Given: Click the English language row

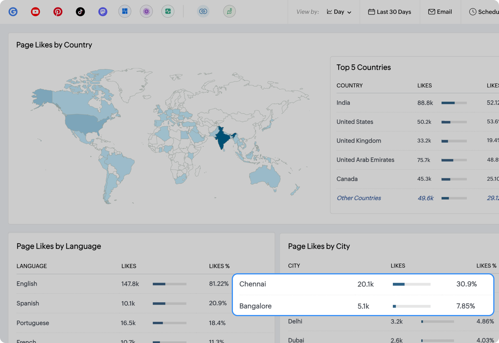Looking at the screenshot, I should [27, 284].
